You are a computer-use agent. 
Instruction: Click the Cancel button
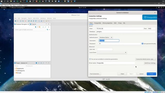tap(142, 74)
